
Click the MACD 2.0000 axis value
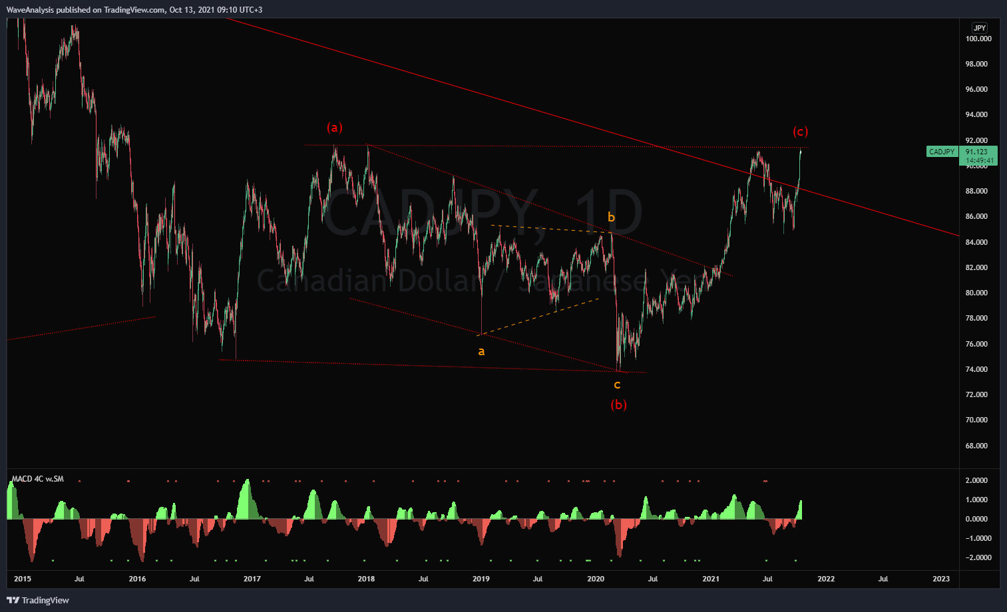(976, 480)
